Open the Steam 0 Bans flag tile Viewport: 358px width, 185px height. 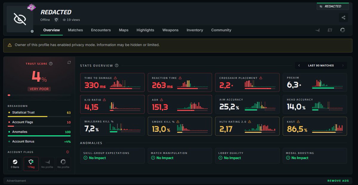(x=15, y=164)
